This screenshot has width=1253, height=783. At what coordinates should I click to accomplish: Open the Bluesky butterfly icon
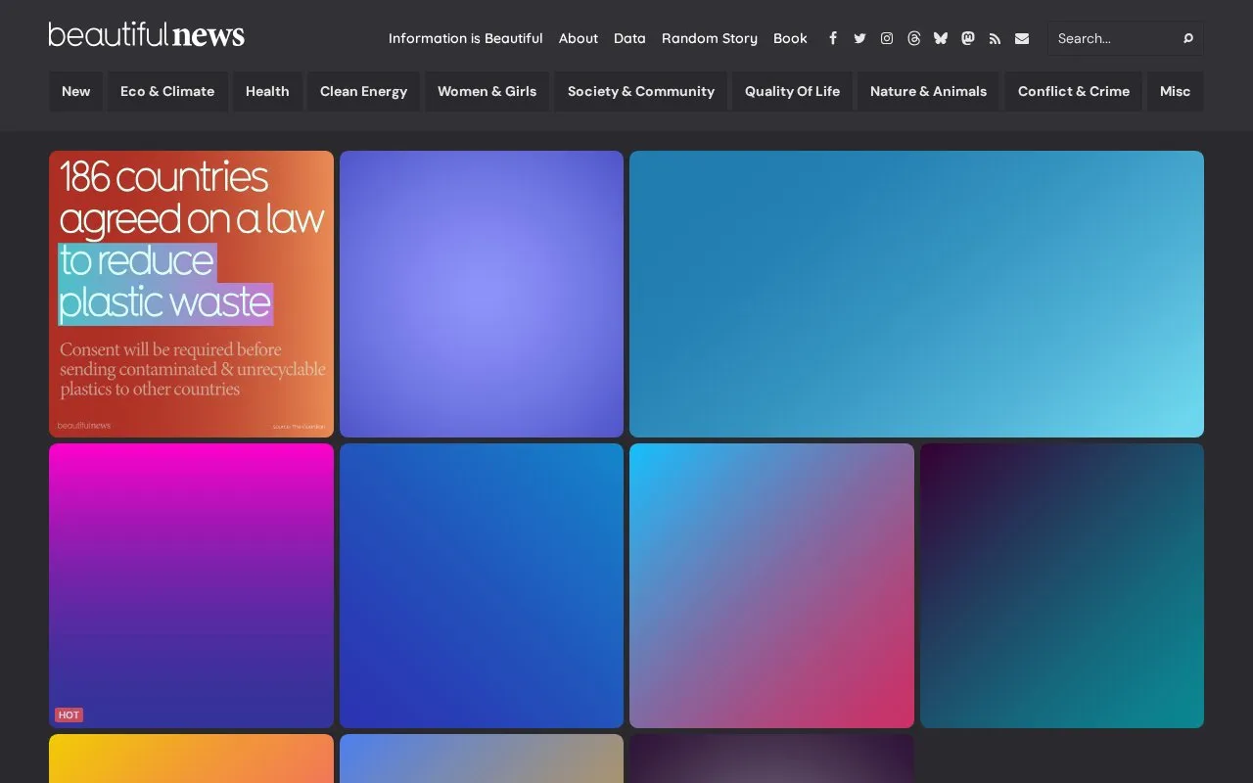[x=941, y=38]
